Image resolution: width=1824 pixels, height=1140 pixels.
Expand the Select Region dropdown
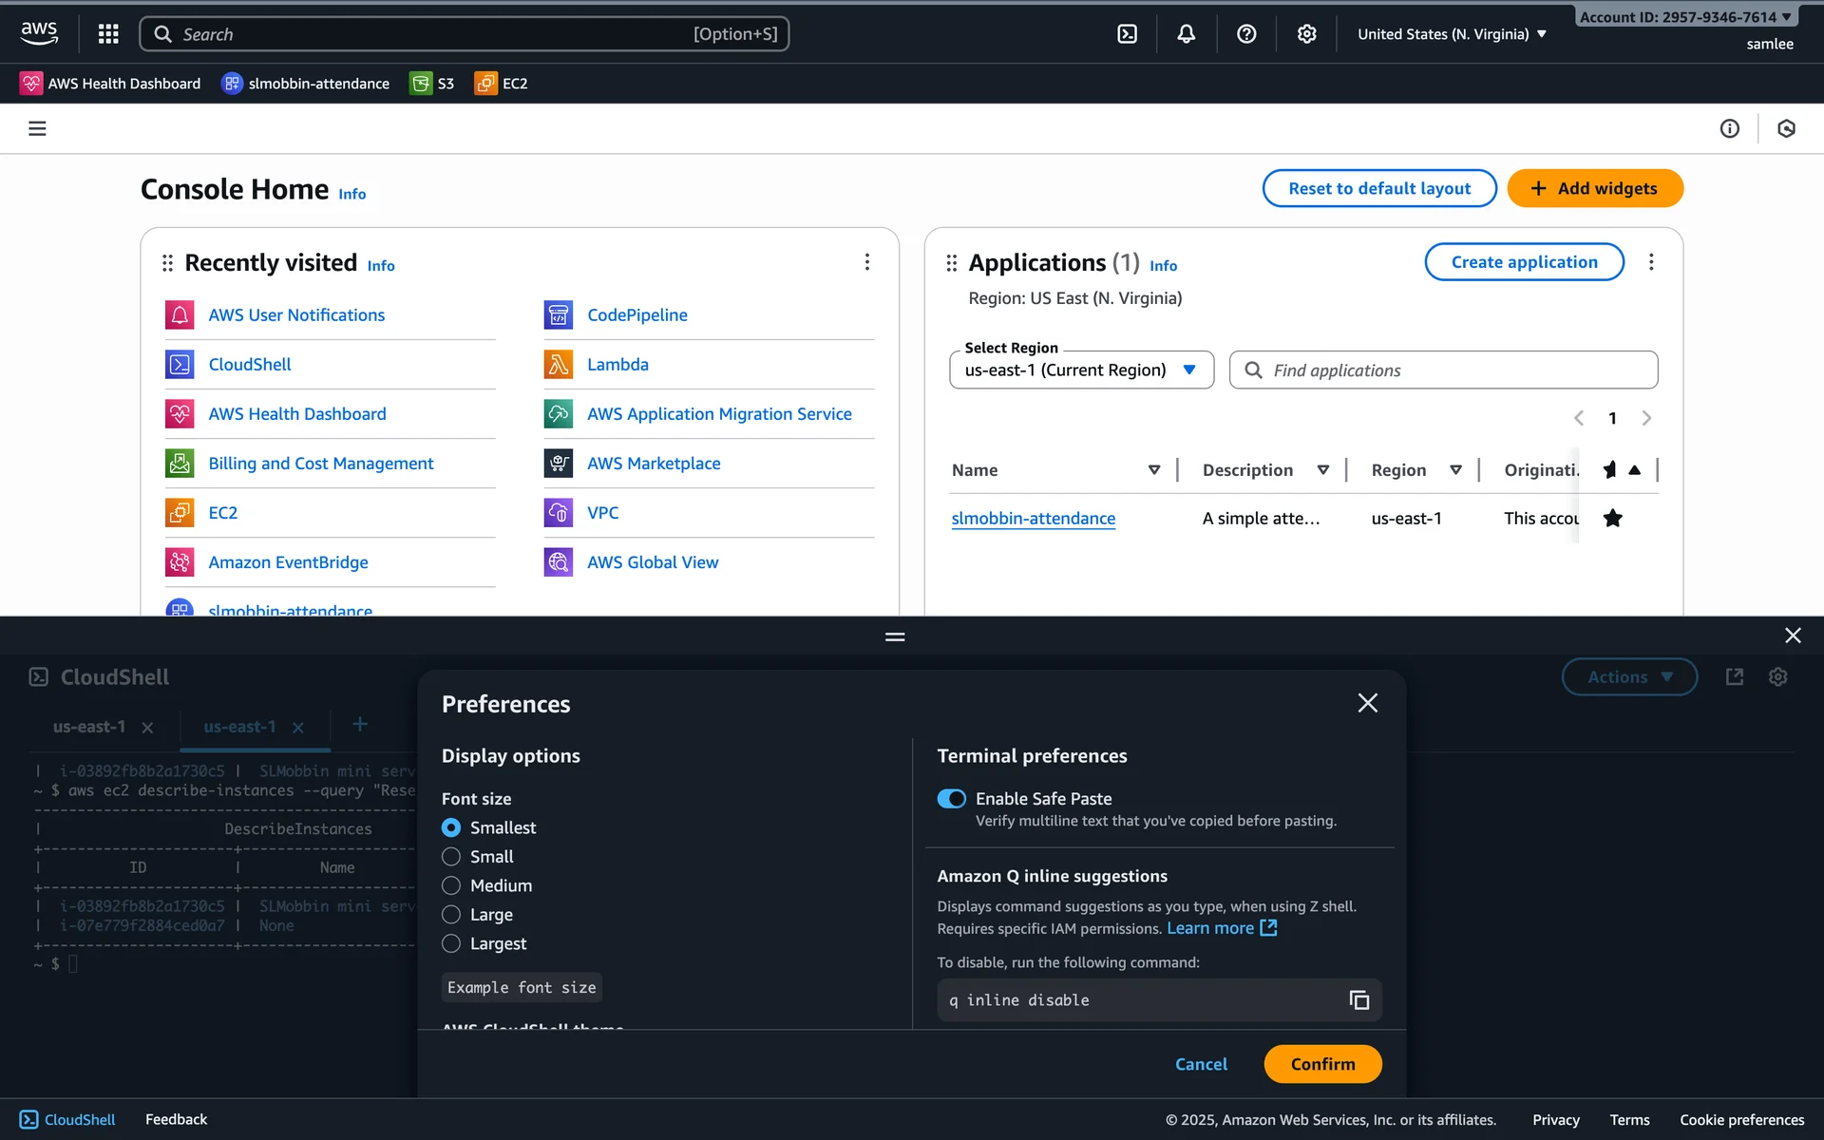(x=1081, y=370)
